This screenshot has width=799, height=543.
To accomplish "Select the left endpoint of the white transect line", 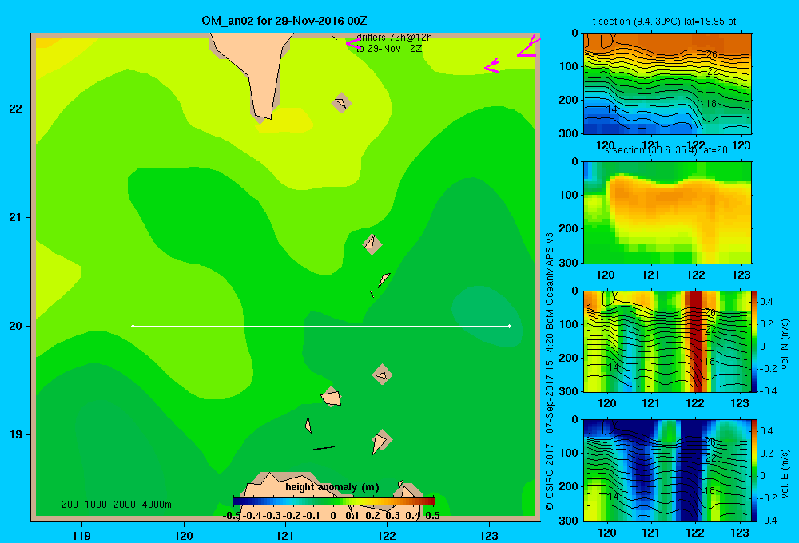I will tap(133, 326).
